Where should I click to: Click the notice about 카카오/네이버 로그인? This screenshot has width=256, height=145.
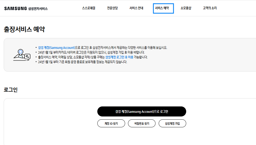(x=91, y=52)
